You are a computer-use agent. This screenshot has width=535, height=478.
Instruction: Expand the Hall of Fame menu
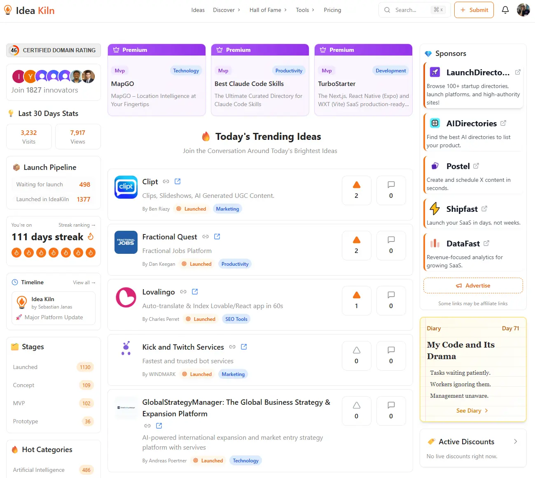pyautogui.click(x=268, y=10)
